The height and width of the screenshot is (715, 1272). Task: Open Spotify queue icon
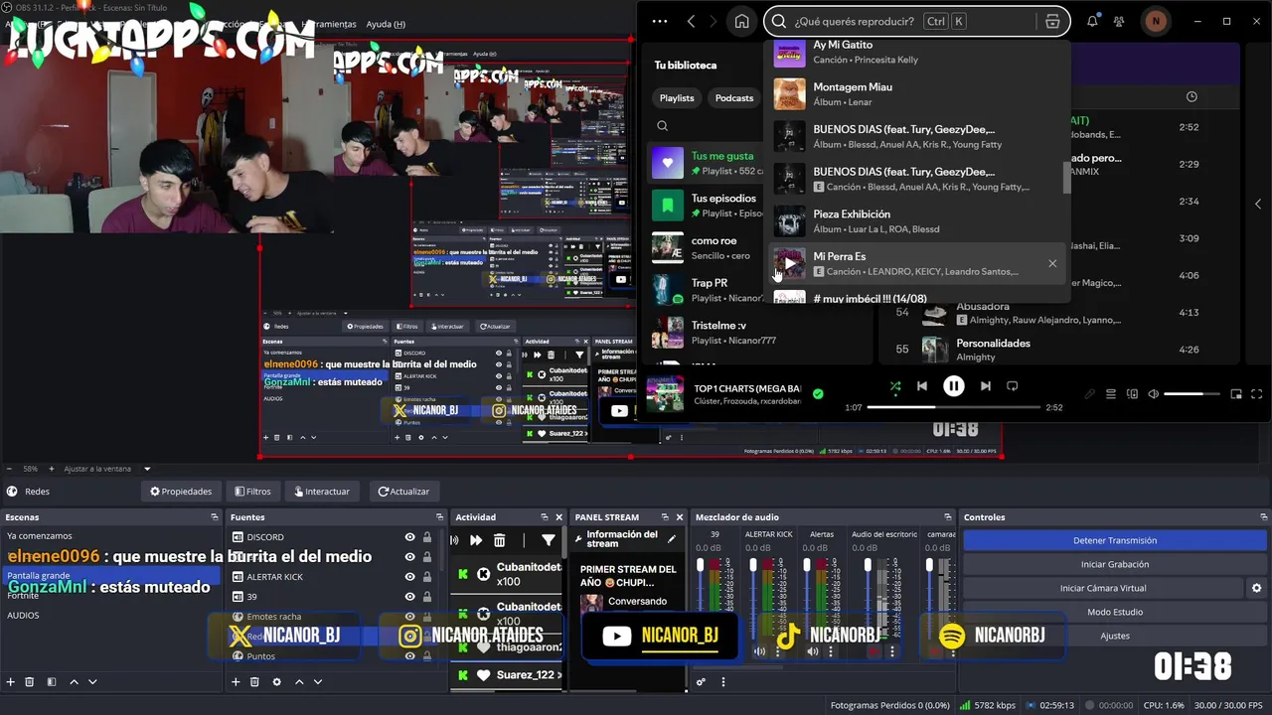pos(1111,394)
